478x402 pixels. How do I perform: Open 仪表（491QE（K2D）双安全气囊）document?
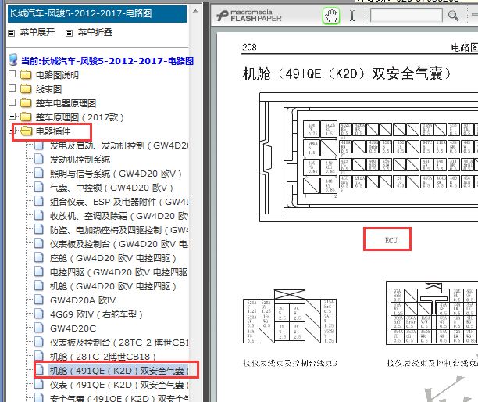[x=119, y=385]
